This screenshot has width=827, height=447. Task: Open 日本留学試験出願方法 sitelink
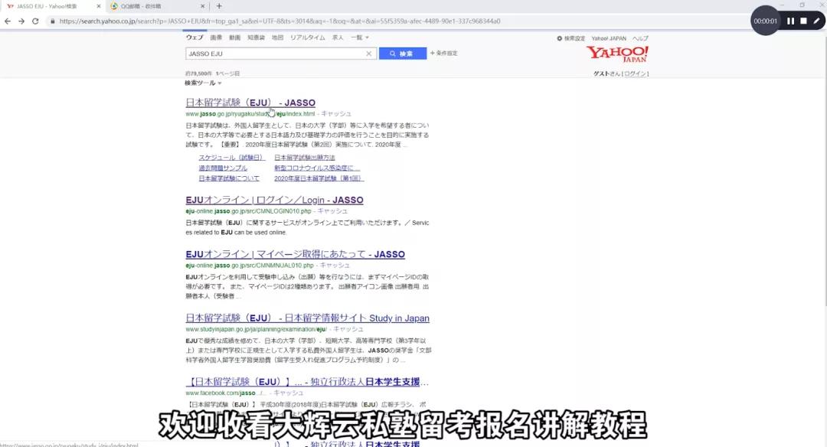coord(304,158)
